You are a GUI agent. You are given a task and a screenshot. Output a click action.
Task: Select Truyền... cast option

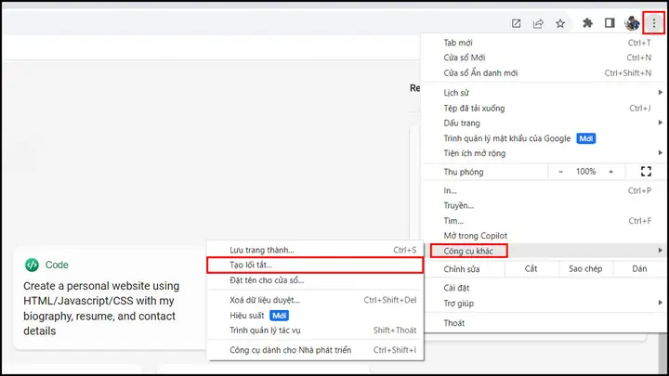[544, 205]
